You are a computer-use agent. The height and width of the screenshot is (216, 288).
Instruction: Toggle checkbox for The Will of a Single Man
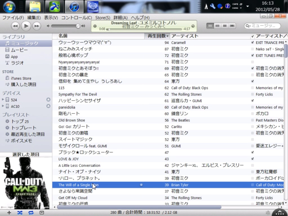(x=253, y=185)
